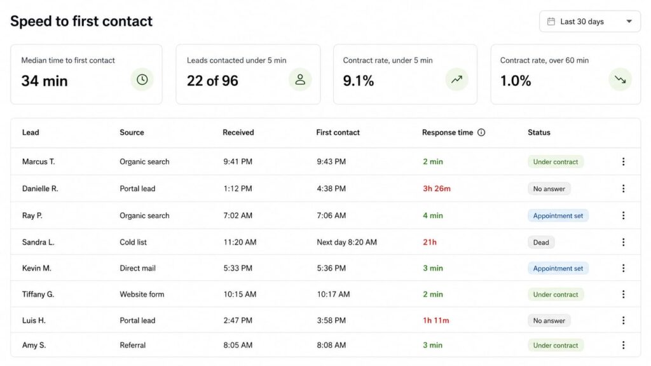This screenshot has height=366, width=651.
Task: Click Next day 8:20 AM first contact
Action: [346, 242]
